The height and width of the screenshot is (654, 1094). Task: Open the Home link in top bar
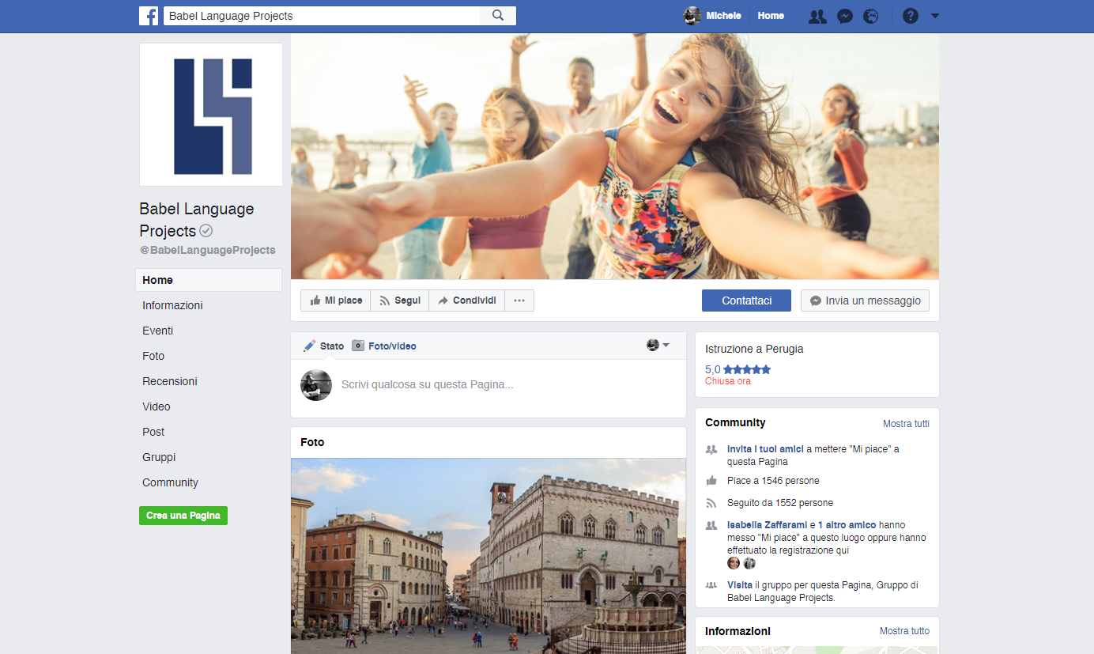(771, 16)
